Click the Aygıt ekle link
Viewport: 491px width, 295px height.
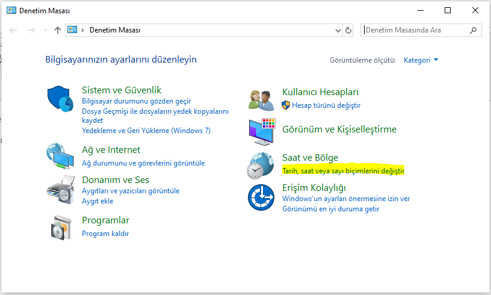(97, 201)
